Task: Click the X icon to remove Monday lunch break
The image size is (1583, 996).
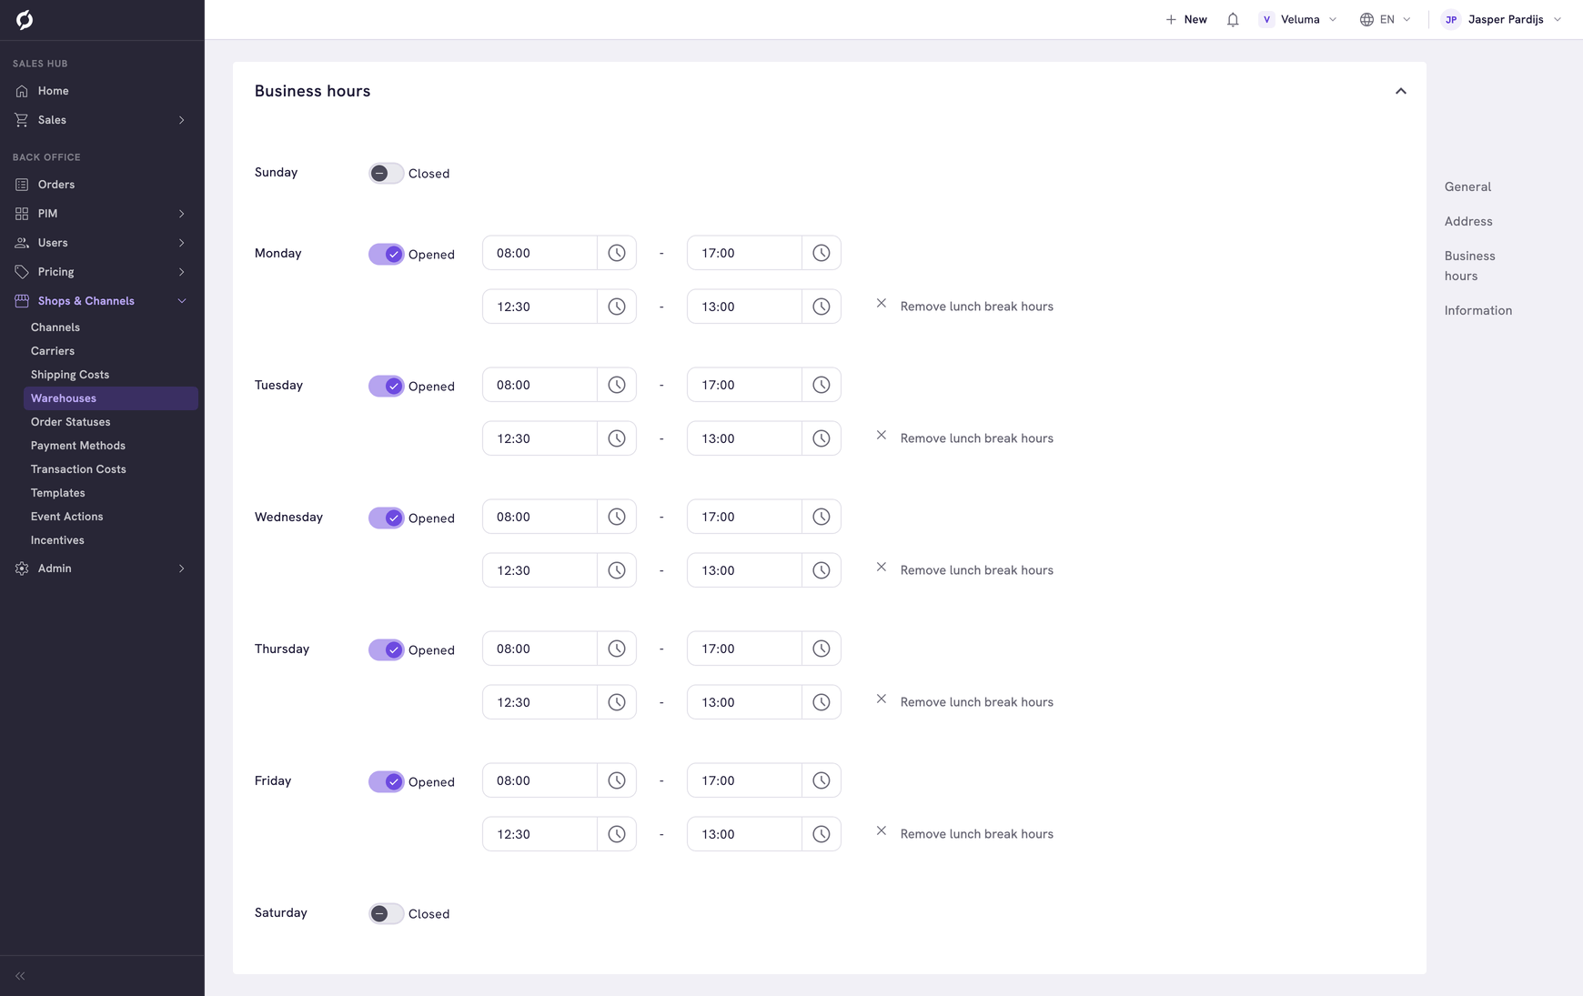Action: tap(882, 304)
